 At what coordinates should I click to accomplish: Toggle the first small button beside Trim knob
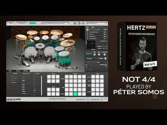tap(90, 30)
